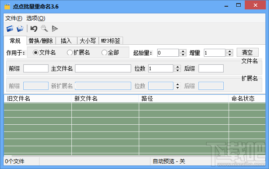The height and width of the screenshot is (169, 269).
Task: Switch to the 大小写 tab
Action: tap(88, 41)
